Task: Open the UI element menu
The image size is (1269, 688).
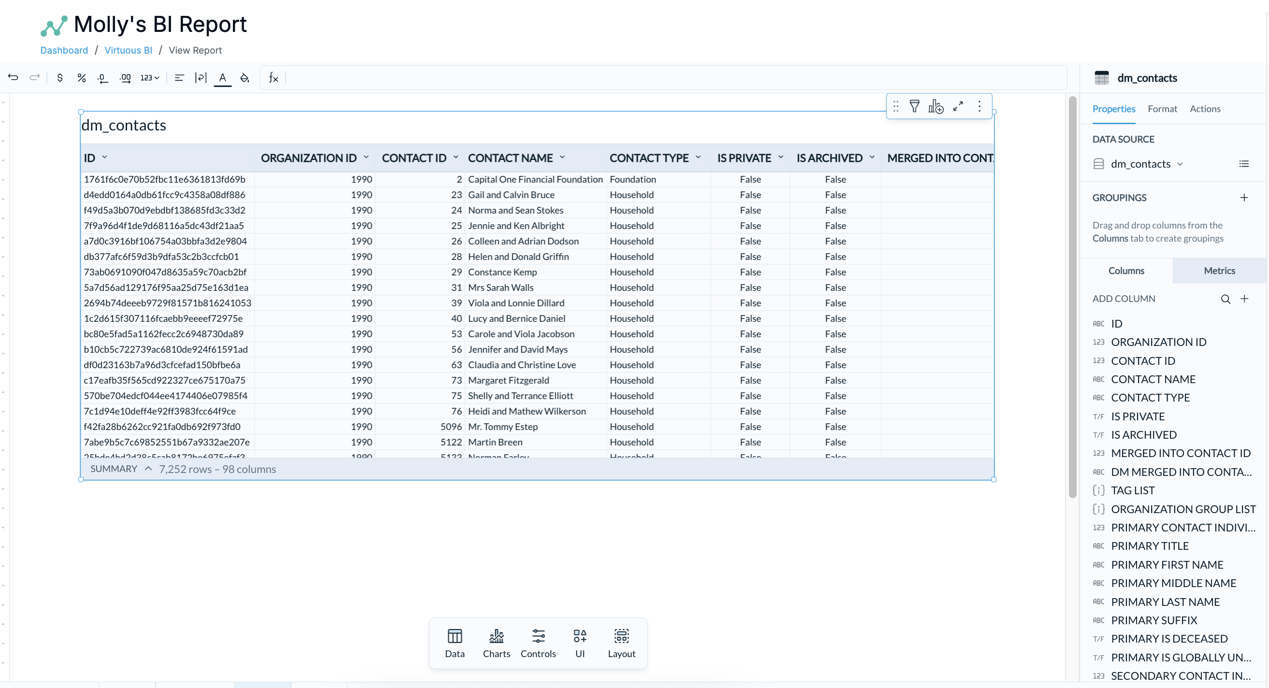Action: pyautogui.click(x=580, y=643)
